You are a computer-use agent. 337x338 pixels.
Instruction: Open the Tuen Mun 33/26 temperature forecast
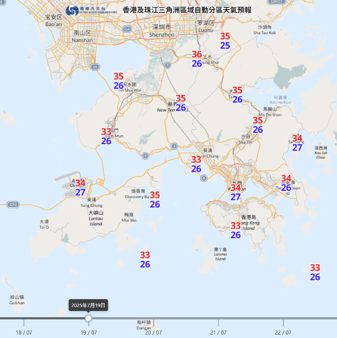tap(106, 136)
